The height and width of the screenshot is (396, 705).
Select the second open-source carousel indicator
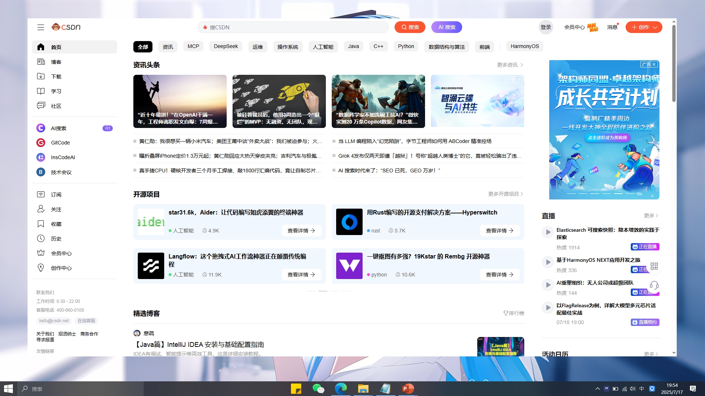(x=323, y=291)
